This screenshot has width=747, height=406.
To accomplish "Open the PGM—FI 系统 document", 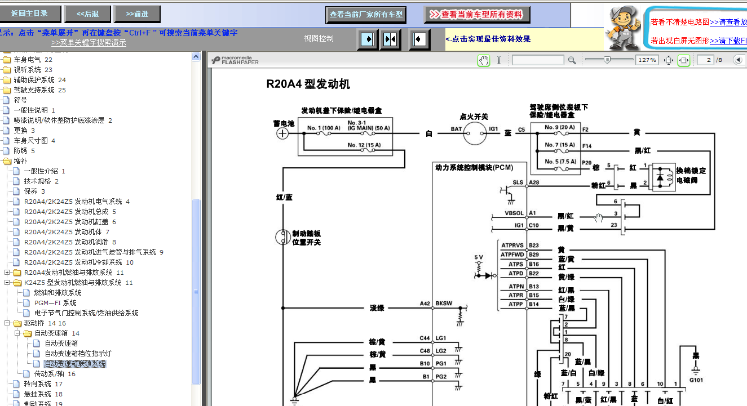I will coord(55,303).
